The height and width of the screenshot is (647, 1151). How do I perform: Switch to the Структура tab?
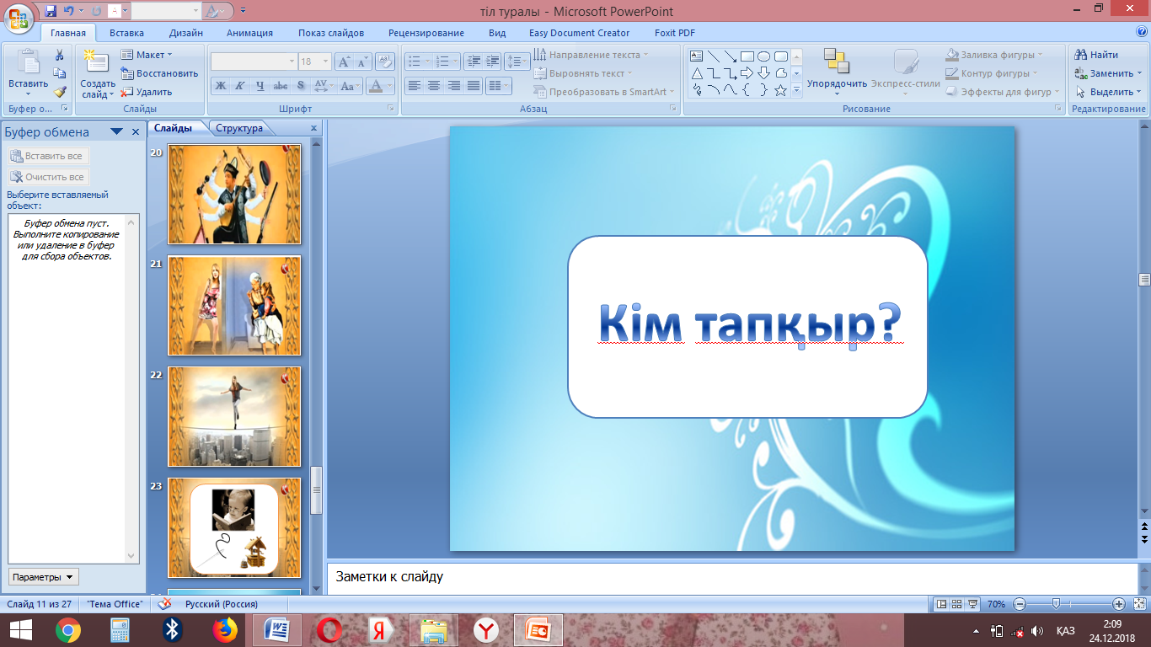coord(239,128)
